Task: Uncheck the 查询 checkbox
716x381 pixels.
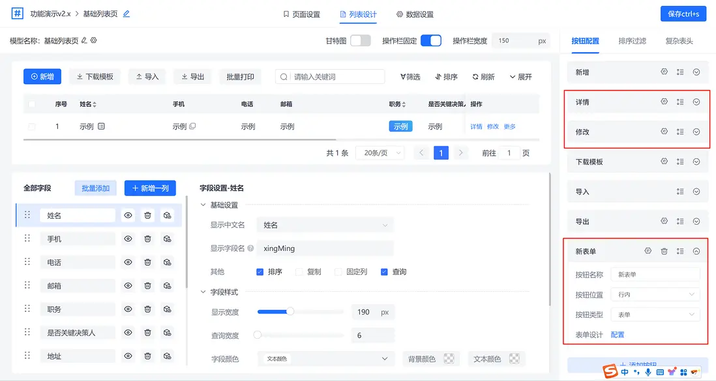Action: coord(384,272)
